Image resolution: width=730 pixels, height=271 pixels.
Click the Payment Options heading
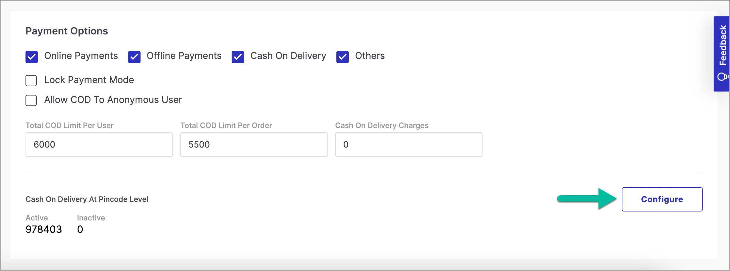point(67,31)
